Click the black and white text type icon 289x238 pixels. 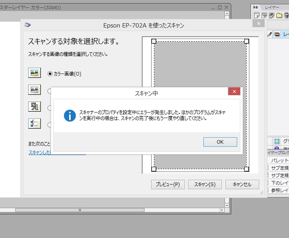point(35,107)
